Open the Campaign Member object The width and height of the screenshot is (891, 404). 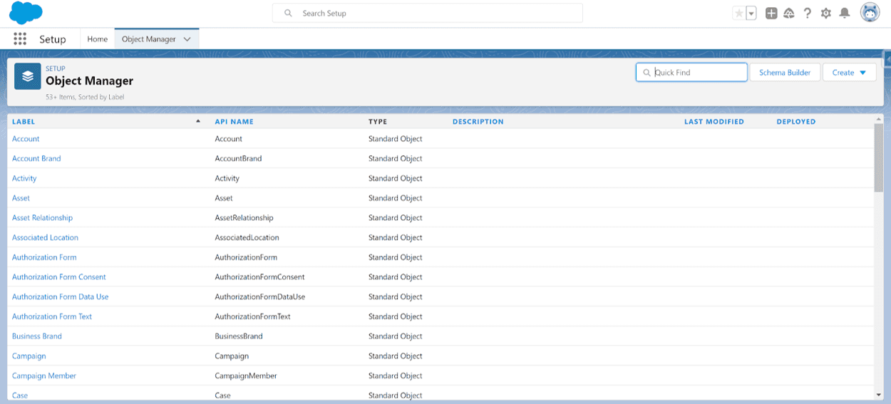44,375
